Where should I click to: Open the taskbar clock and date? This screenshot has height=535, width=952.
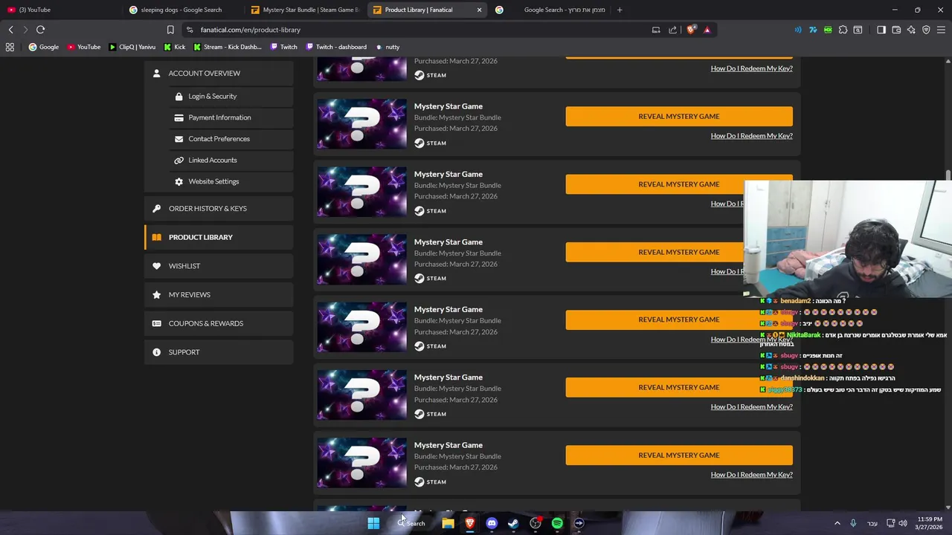(930, 523)
